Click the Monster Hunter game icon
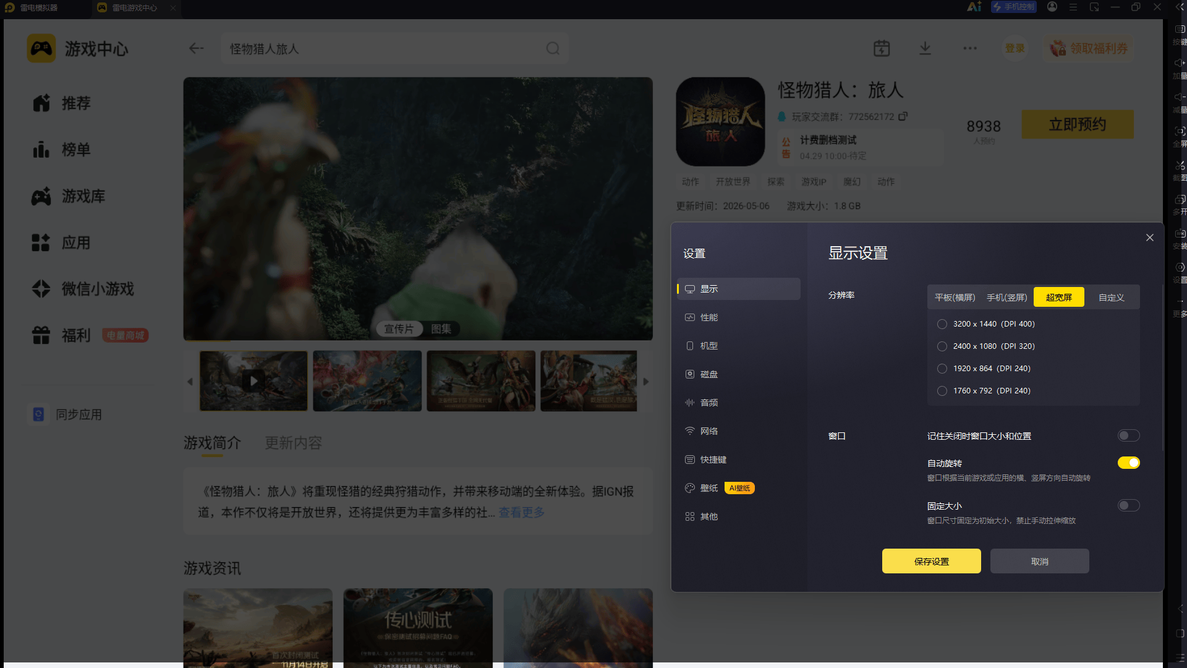The image size is (1187, 668). click(720, 121)
